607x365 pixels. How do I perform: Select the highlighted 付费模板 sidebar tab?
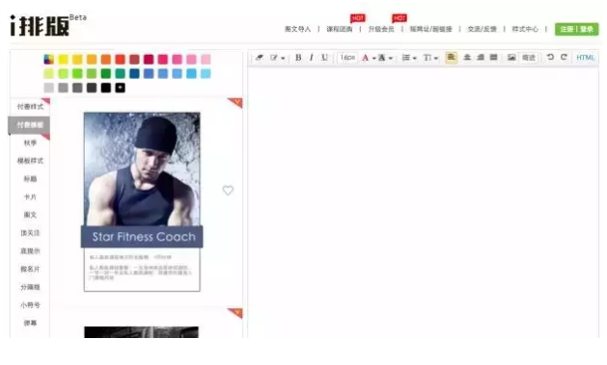coord(29,125)
